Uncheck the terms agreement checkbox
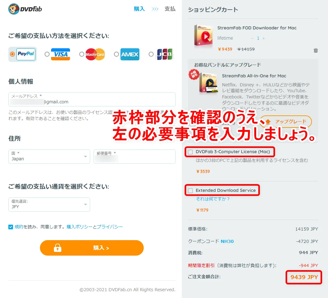 pos(11,227)
